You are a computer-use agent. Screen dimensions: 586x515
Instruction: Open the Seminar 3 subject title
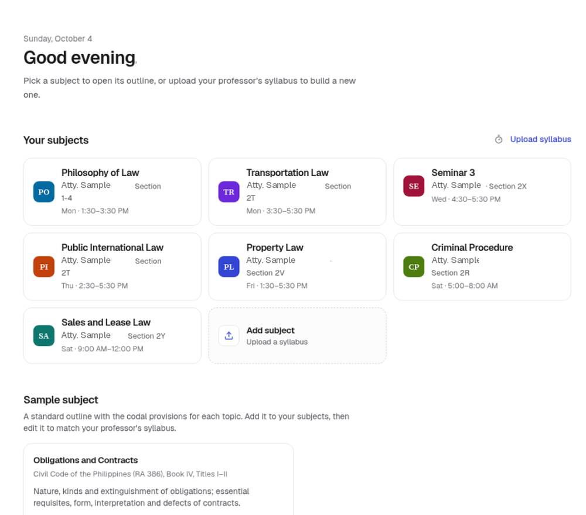pos(453,173)
